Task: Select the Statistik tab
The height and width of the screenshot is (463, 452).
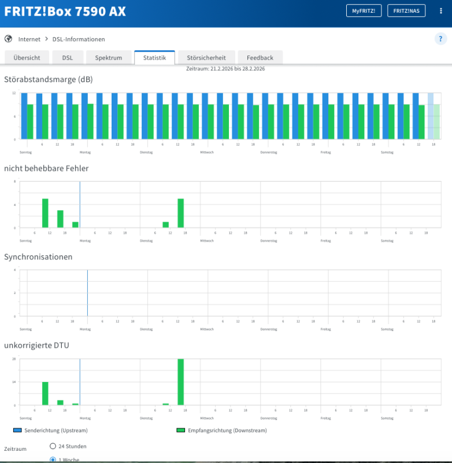Action: click(154, 58)
